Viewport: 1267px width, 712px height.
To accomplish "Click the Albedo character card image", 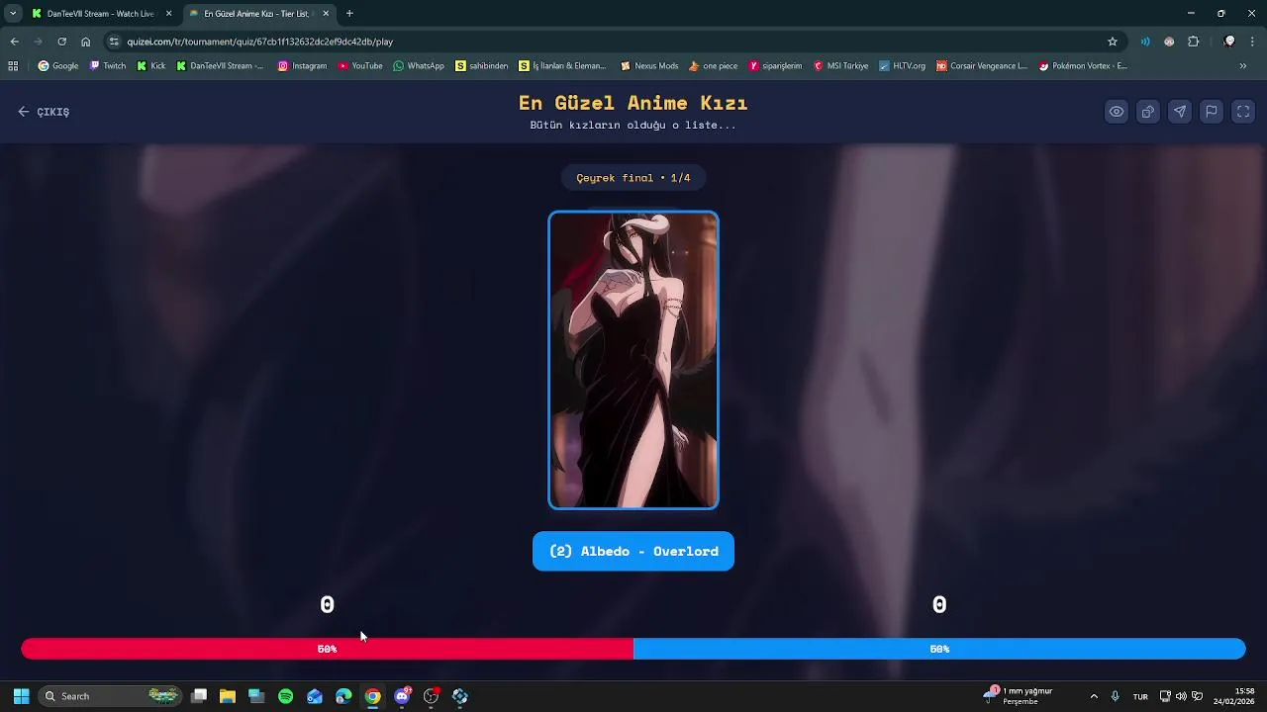I will click(x=633, y=360).
